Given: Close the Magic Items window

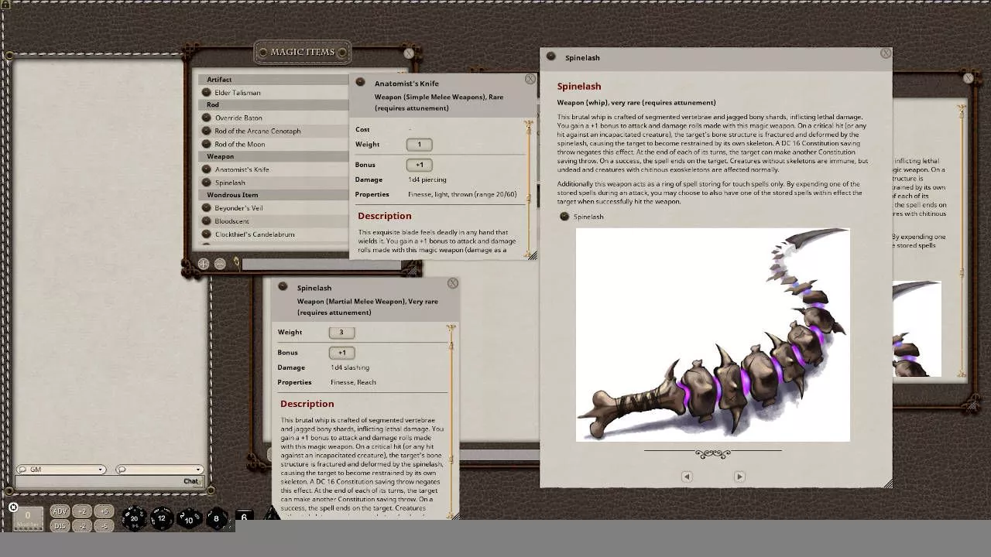Looking at the screenshot, I should click(409, 53).
